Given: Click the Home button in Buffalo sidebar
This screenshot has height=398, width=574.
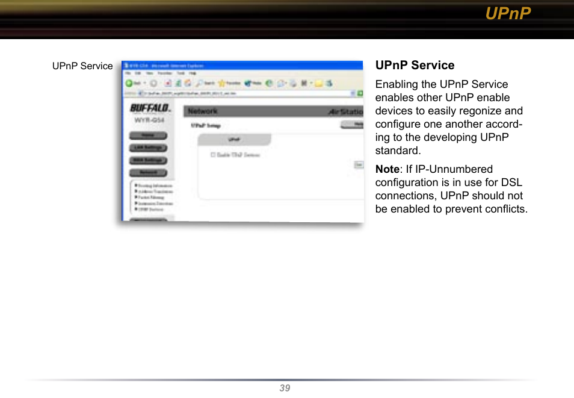Looking at the screenshot, I should click(x=148, y=135).
